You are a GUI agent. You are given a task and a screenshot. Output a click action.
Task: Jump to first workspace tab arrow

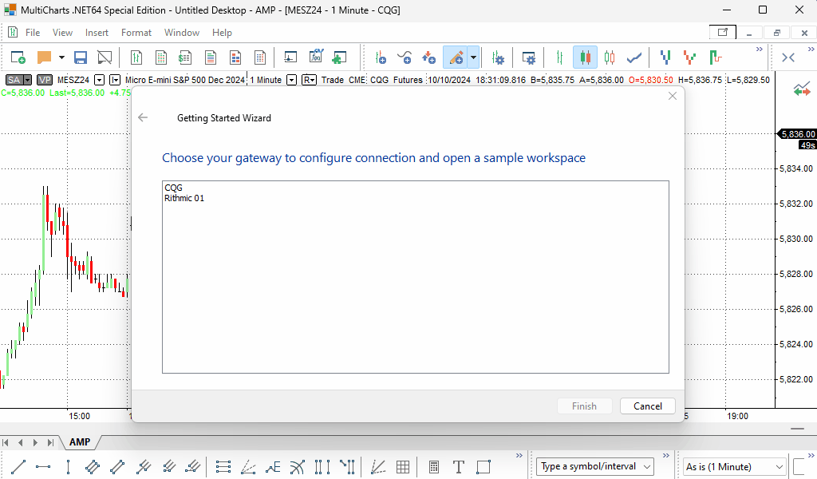6,442
